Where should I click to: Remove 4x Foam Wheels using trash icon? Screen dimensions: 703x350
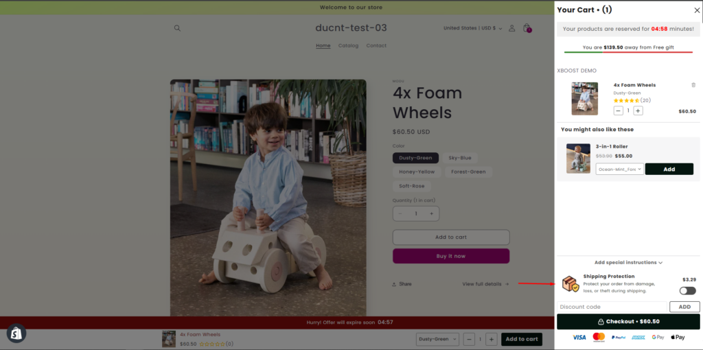click(x=693, y=85)
